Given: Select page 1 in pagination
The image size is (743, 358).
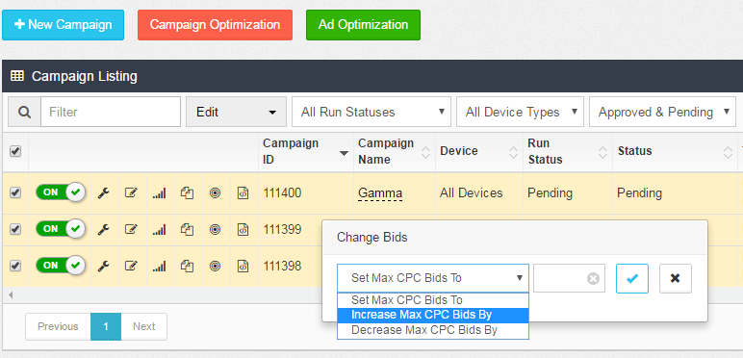Looking at the screenshot, I should (106, 326).
